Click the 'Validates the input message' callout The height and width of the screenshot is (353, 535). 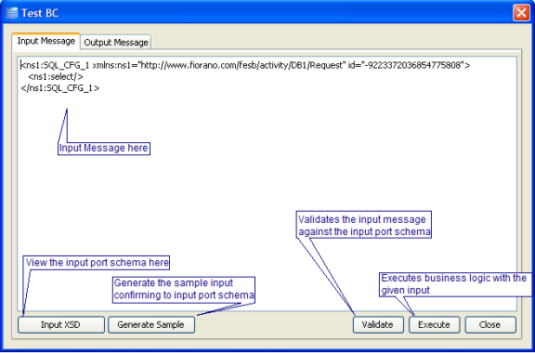click(364, 225)
